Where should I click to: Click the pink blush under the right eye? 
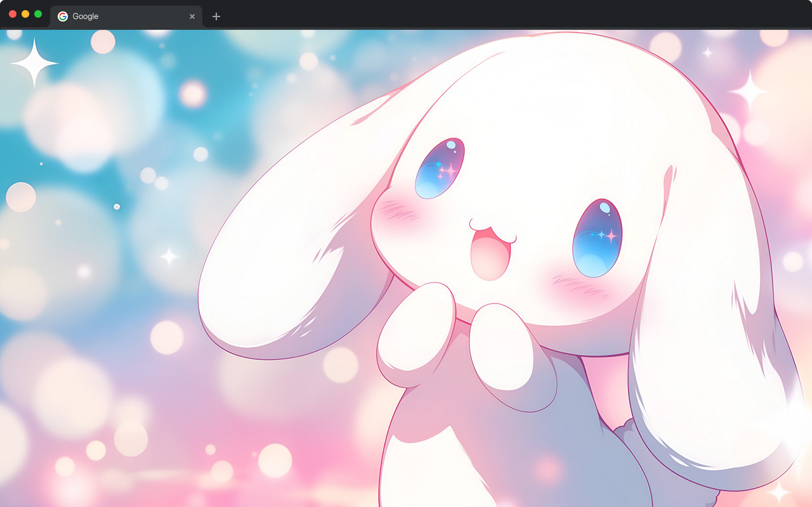579,285
